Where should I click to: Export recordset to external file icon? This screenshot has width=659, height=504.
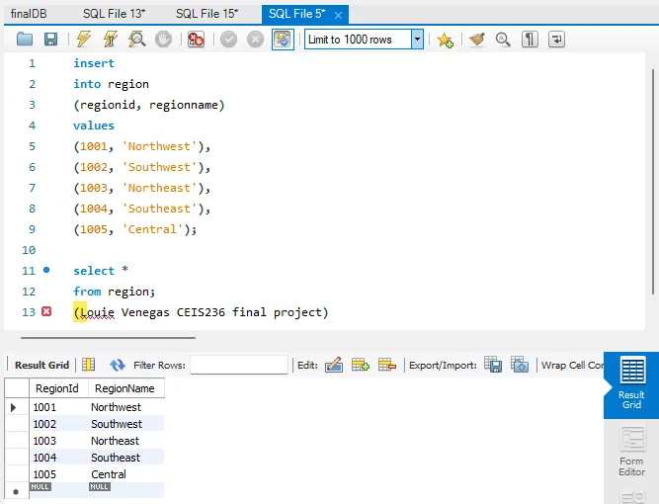coord(493,364)
